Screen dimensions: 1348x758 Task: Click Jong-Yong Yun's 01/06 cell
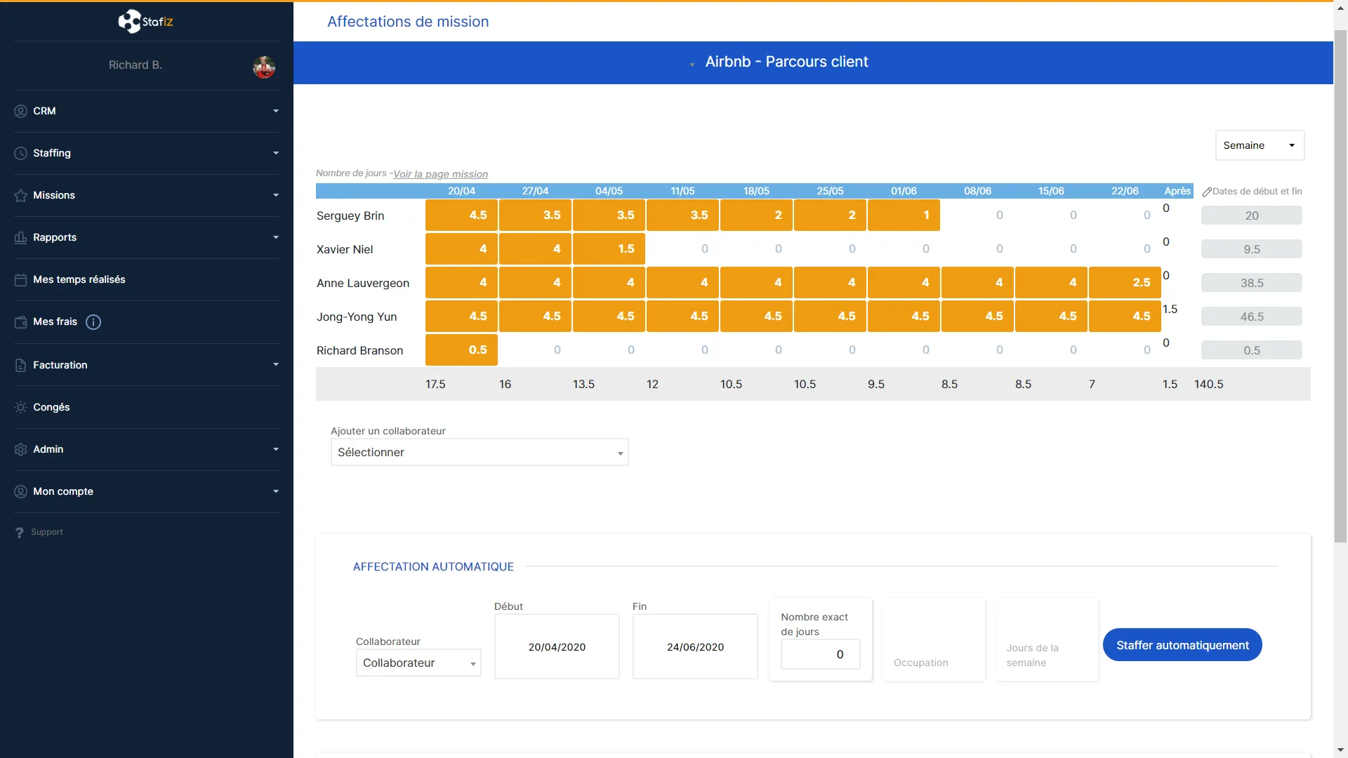pyautogui.click(x=904, y=317)
